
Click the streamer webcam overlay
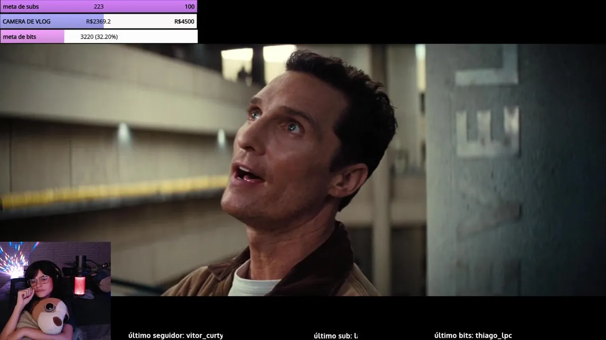pos(55,291)
